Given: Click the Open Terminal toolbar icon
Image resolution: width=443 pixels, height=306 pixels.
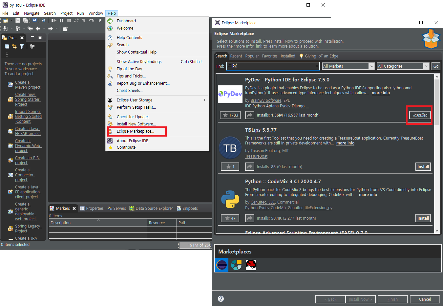Looking at the screenshot, I should click(34, 20).
